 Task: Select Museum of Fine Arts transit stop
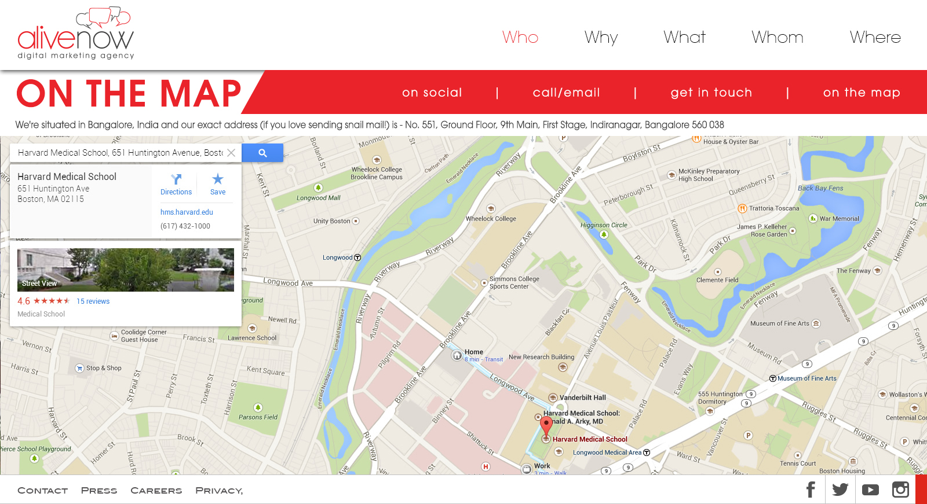(773, 378)
